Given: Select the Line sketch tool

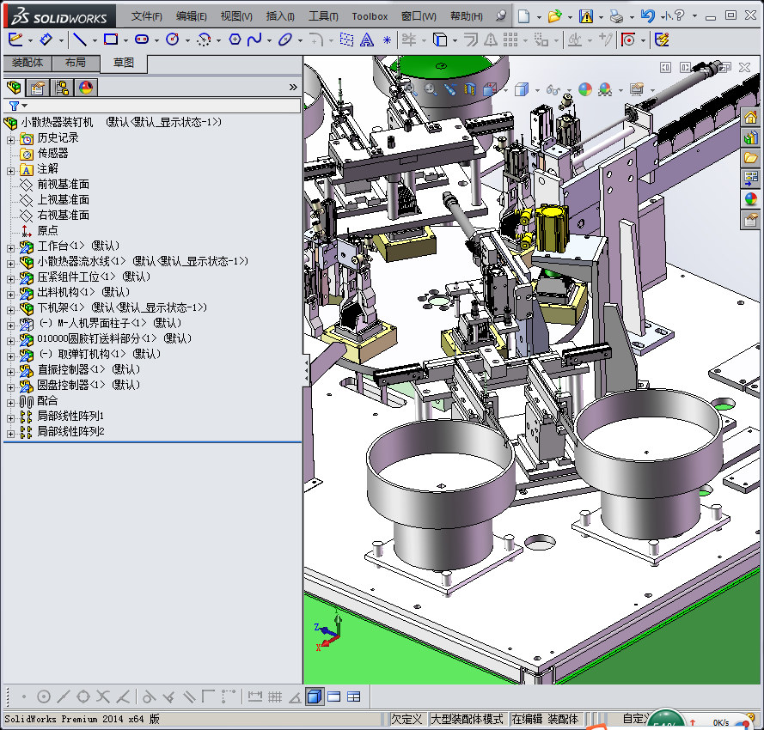Looking at the screenshot, I should click(79, 40).
